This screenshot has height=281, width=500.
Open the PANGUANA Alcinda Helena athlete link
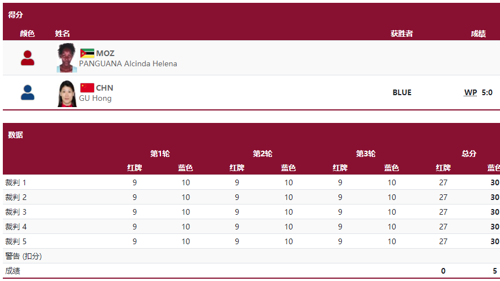[x=128, y=63]
